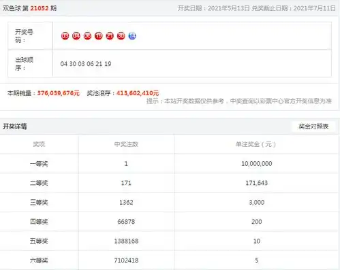The image size is (340, 270).
Task: Click the sixth prize amount 5
Action: pos(257,260)
